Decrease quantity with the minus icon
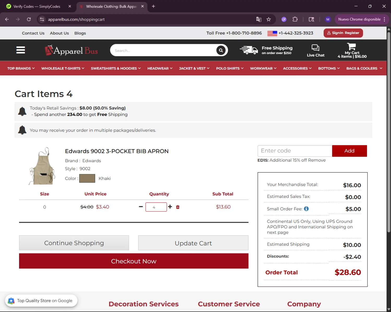Viewport: 391px width, 312px height. 141,206
